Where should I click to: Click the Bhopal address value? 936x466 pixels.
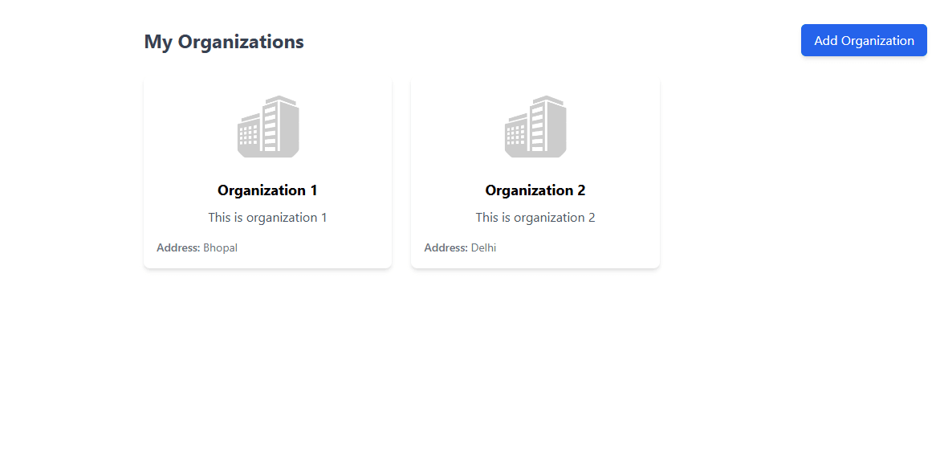point(221,248)
